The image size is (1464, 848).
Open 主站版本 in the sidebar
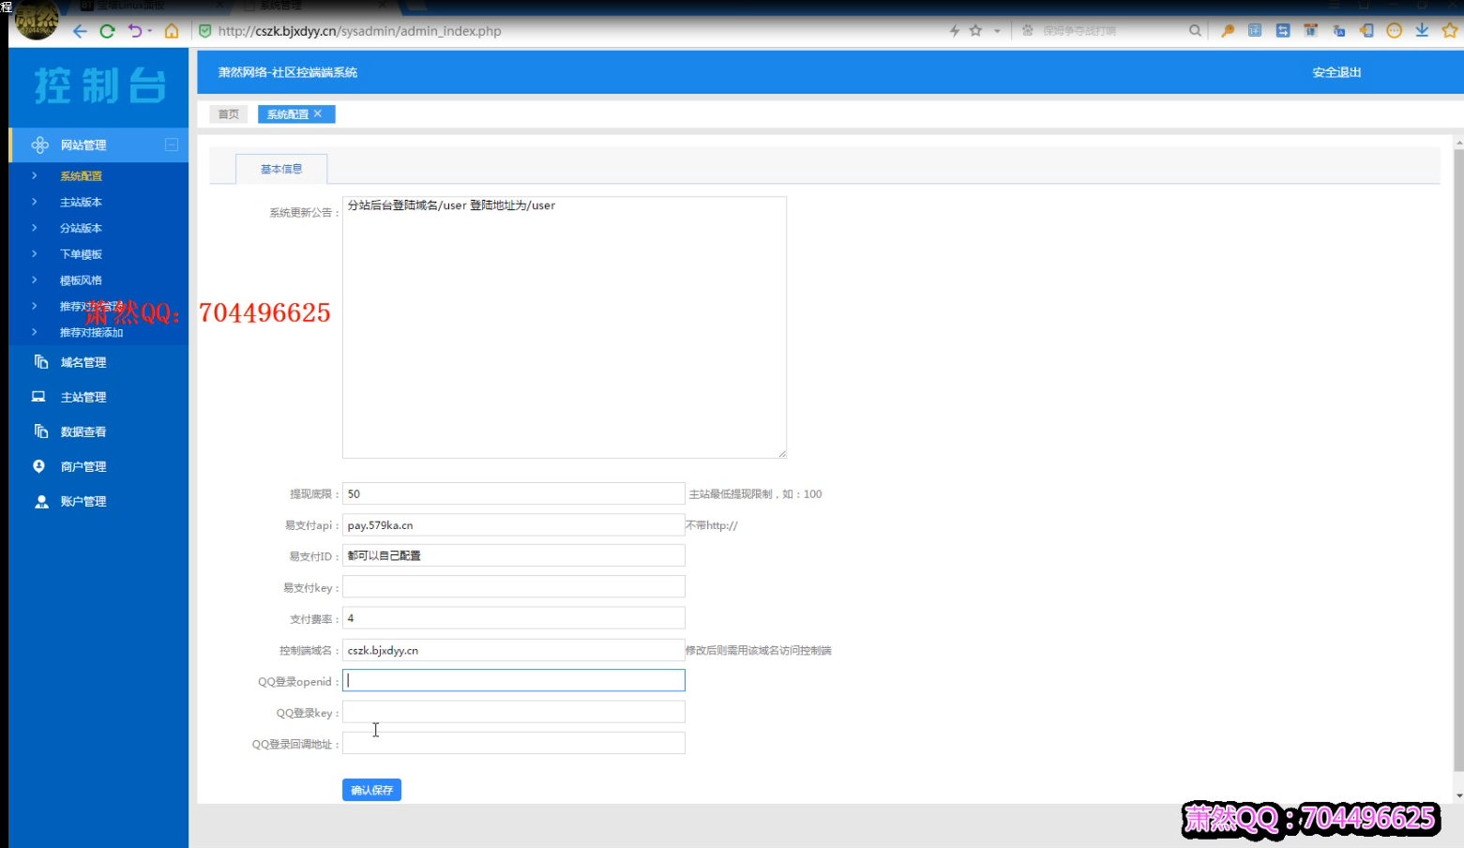pos(81,203)
